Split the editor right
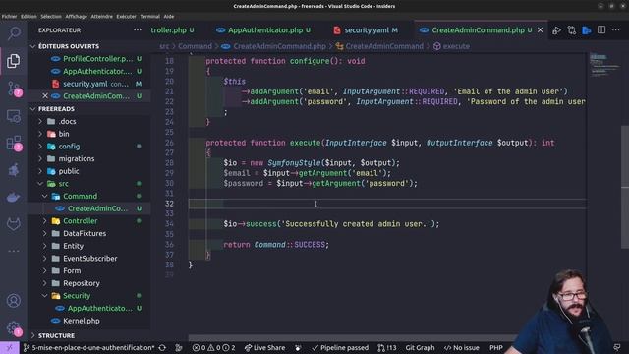This screenshot has width=629, height=354. (x=601, y=30)
